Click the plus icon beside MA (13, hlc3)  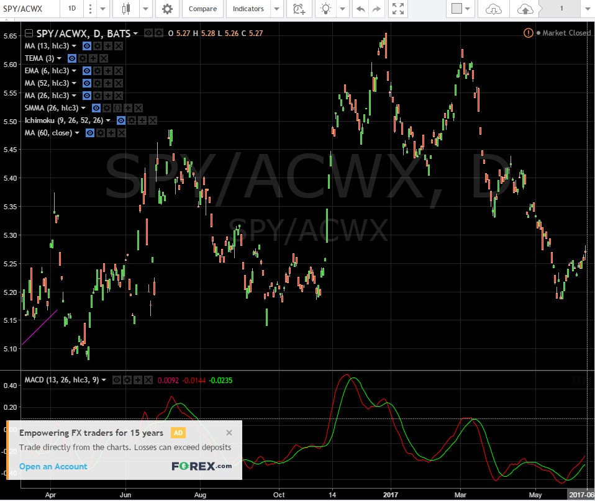(108, 46)
